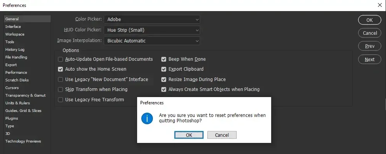The width and height of the screenshot is (386, 154).
Task: Select the Interface category
Action: (13, 27)
